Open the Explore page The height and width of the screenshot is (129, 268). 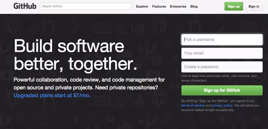[x=142, y=6]
